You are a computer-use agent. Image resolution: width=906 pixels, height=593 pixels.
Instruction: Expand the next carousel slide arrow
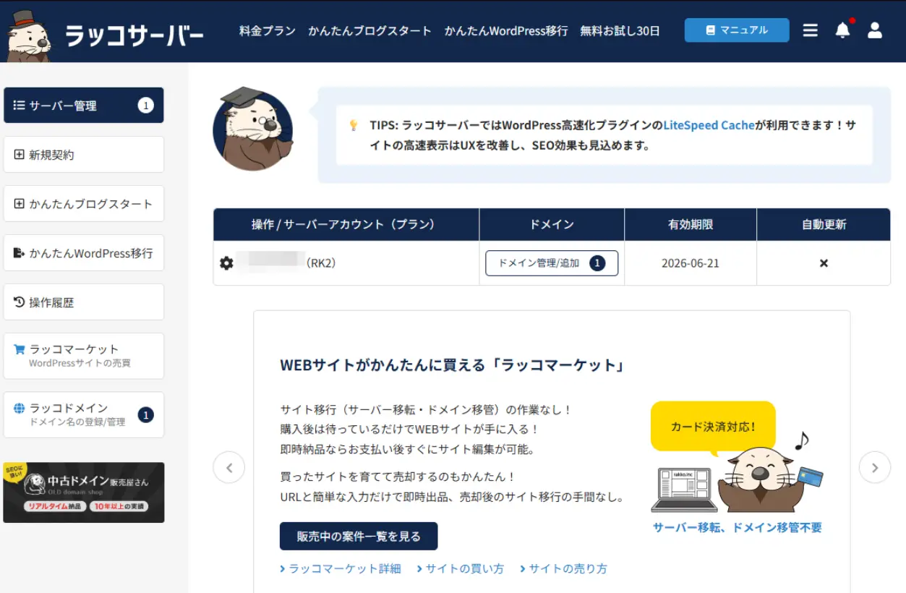pyautogui.click(x=875, y=468)
